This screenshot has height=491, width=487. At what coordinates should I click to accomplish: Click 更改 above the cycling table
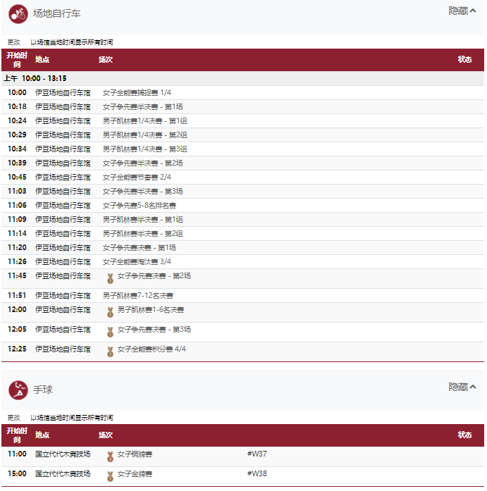click(x=14, y=42)
